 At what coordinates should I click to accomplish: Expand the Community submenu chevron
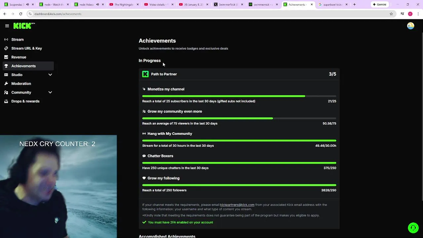[x=50, y=93]
